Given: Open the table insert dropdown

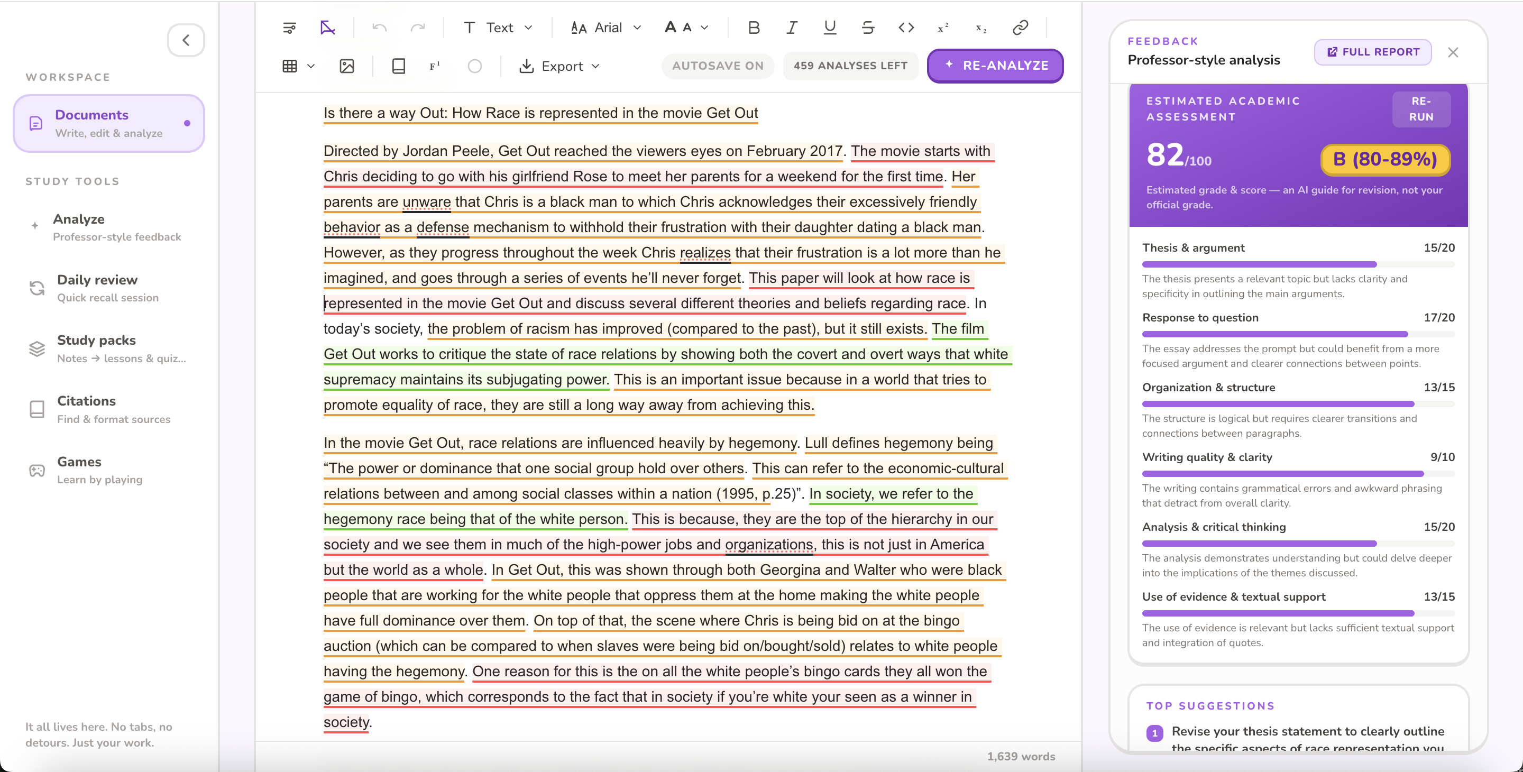Looking at the screenshot, I should [x=298, y=66].
